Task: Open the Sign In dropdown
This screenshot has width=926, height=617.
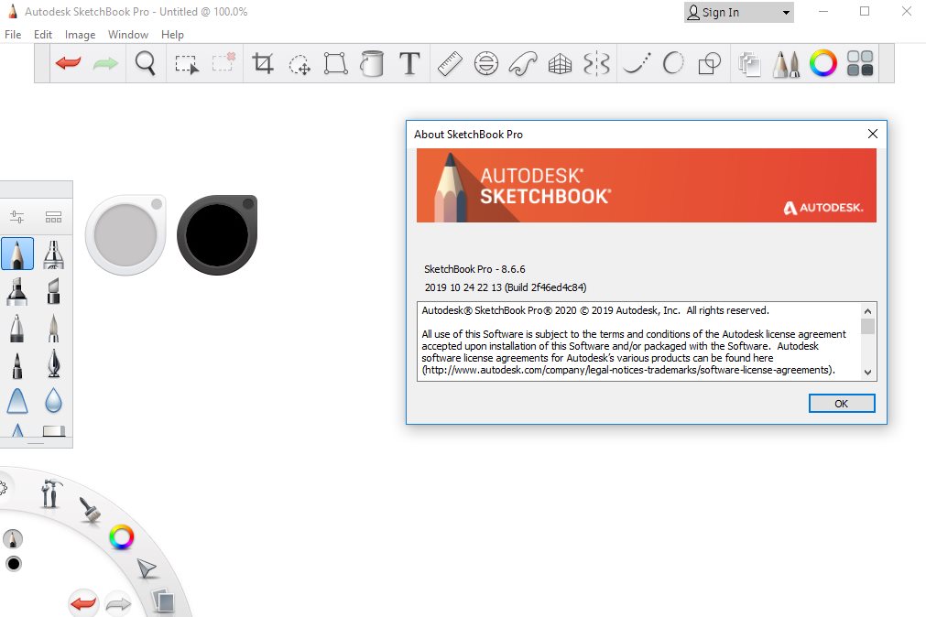Action: pyautogui.click(x=739, y=13)
